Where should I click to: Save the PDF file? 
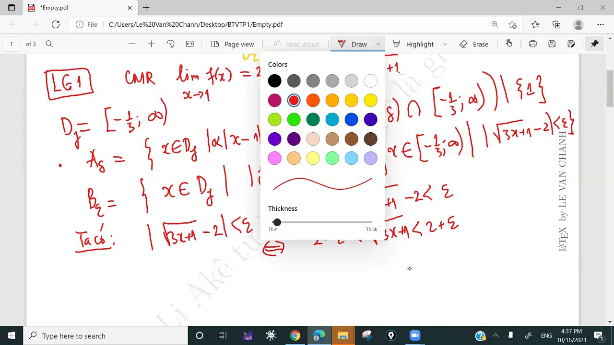[552, 44]
